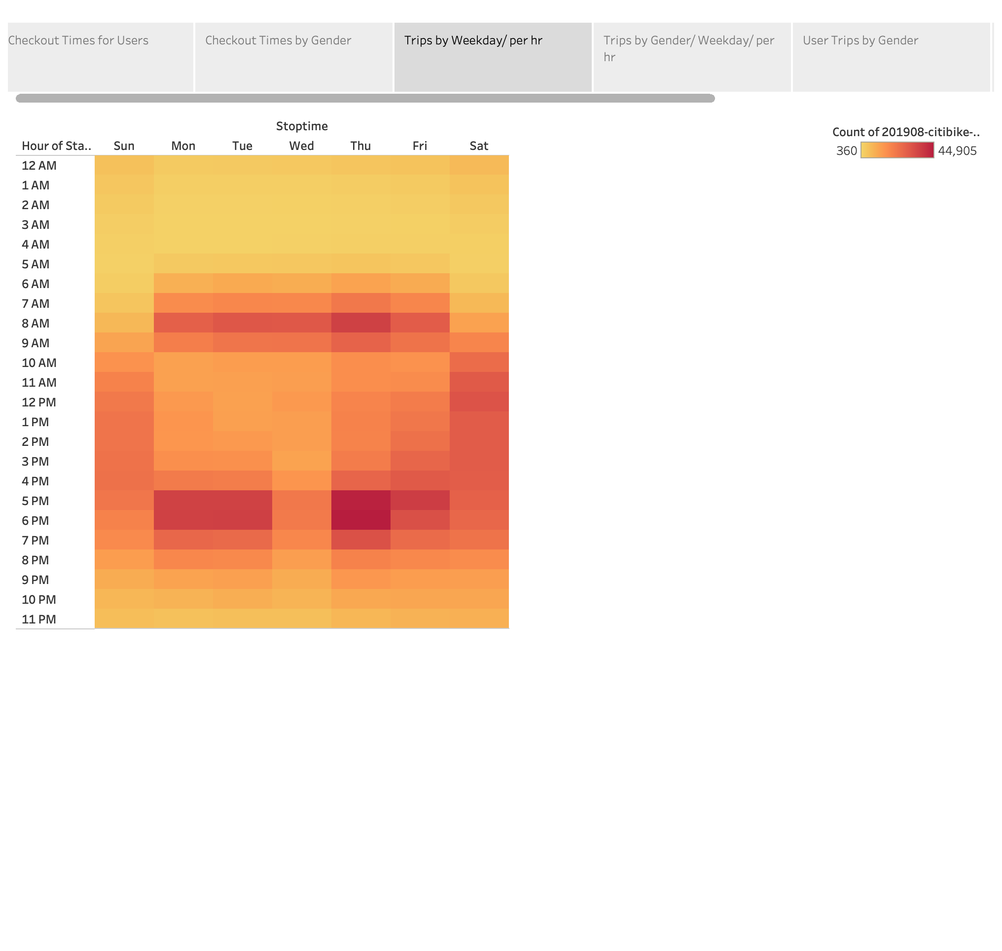Select the Stoptime header label

pos(302,126)
